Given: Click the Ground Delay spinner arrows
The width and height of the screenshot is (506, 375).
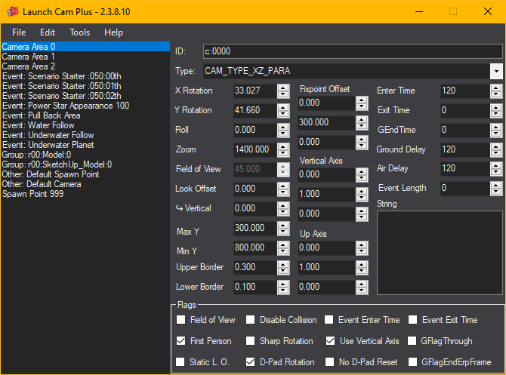Looking at the screenshot, I should tap(496, 149).
